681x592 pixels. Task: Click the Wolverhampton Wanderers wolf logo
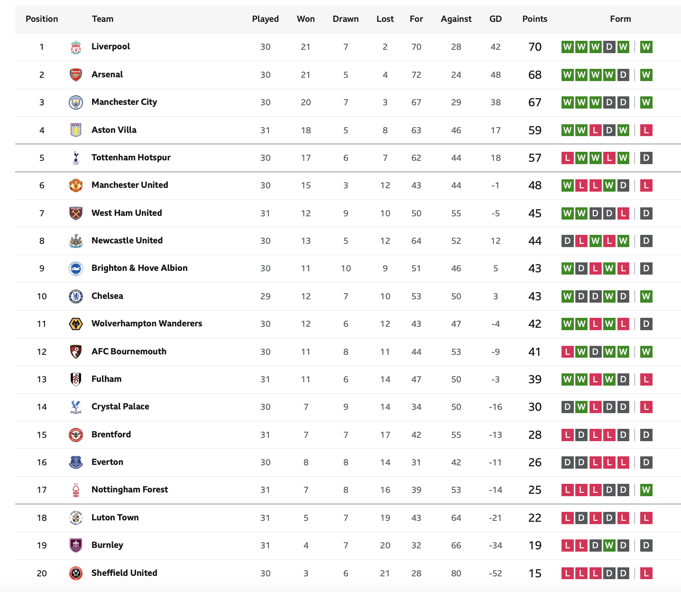click(76, 324)
